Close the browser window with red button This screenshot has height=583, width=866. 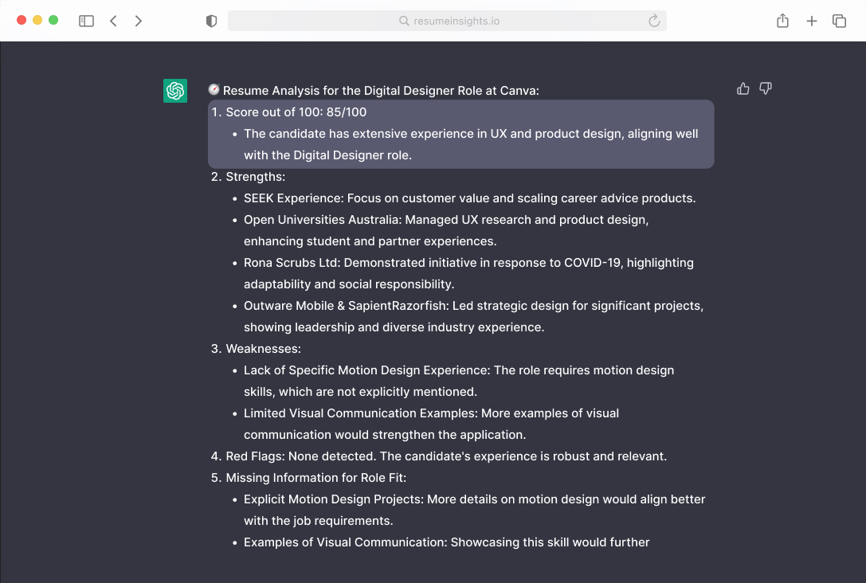pos(22,20)
